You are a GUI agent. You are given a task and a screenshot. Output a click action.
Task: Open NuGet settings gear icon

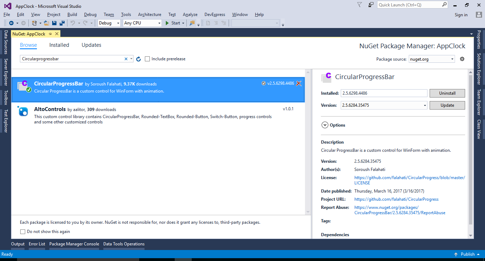(462, 59)
